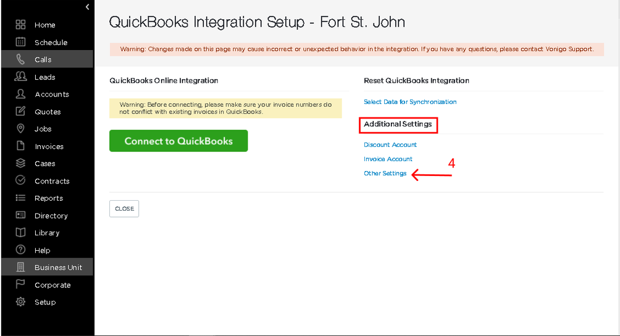Open Library menu label

pos(47,233)
